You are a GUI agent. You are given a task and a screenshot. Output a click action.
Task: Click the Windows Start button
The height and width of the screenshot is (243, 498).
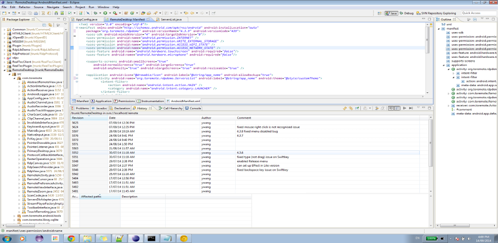click(x=7, y=238)
